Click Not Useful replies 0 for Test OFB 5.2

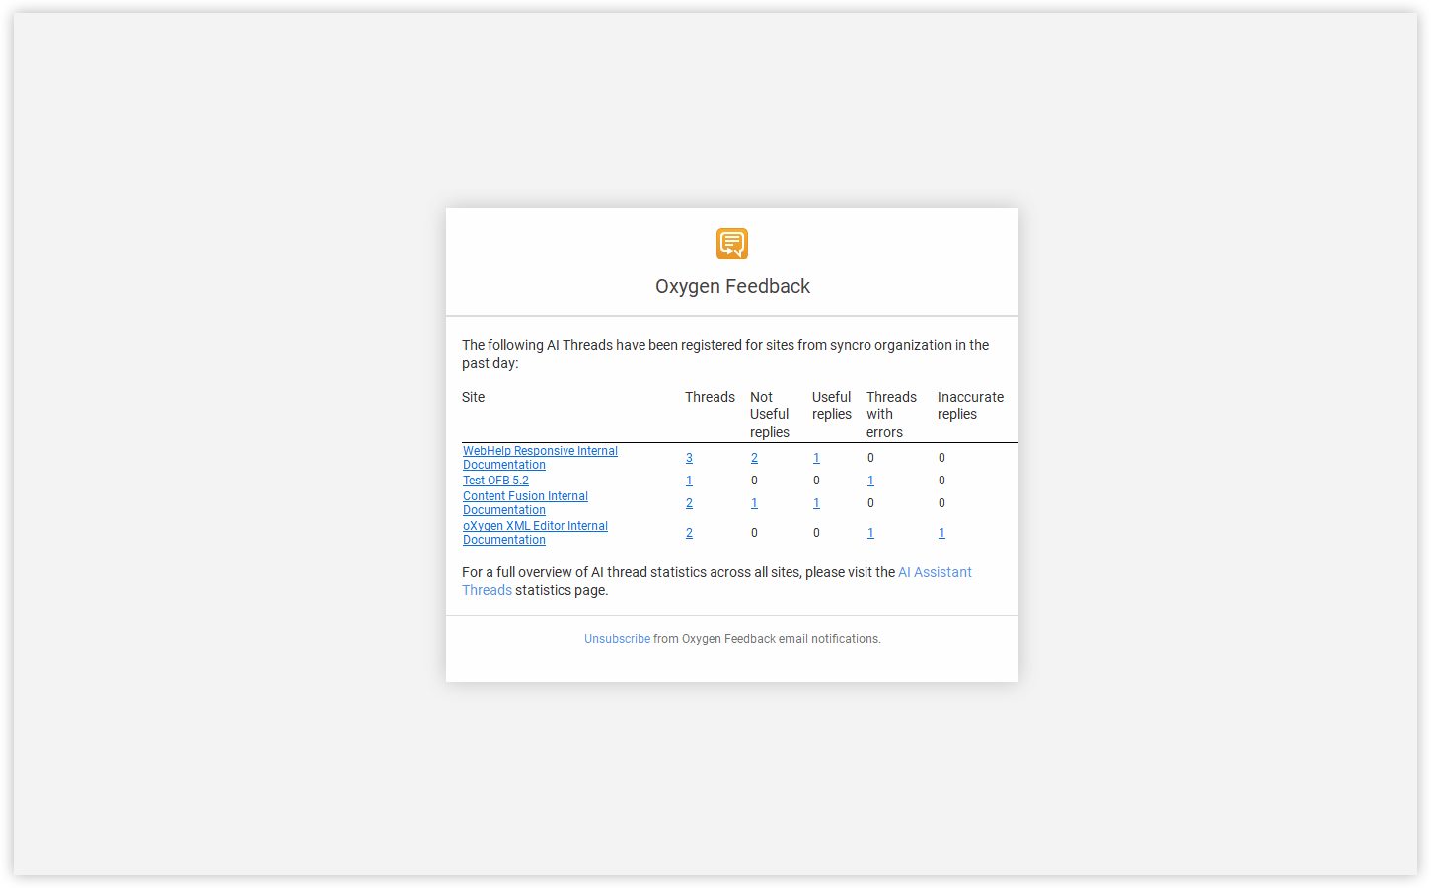pos(754,481)
